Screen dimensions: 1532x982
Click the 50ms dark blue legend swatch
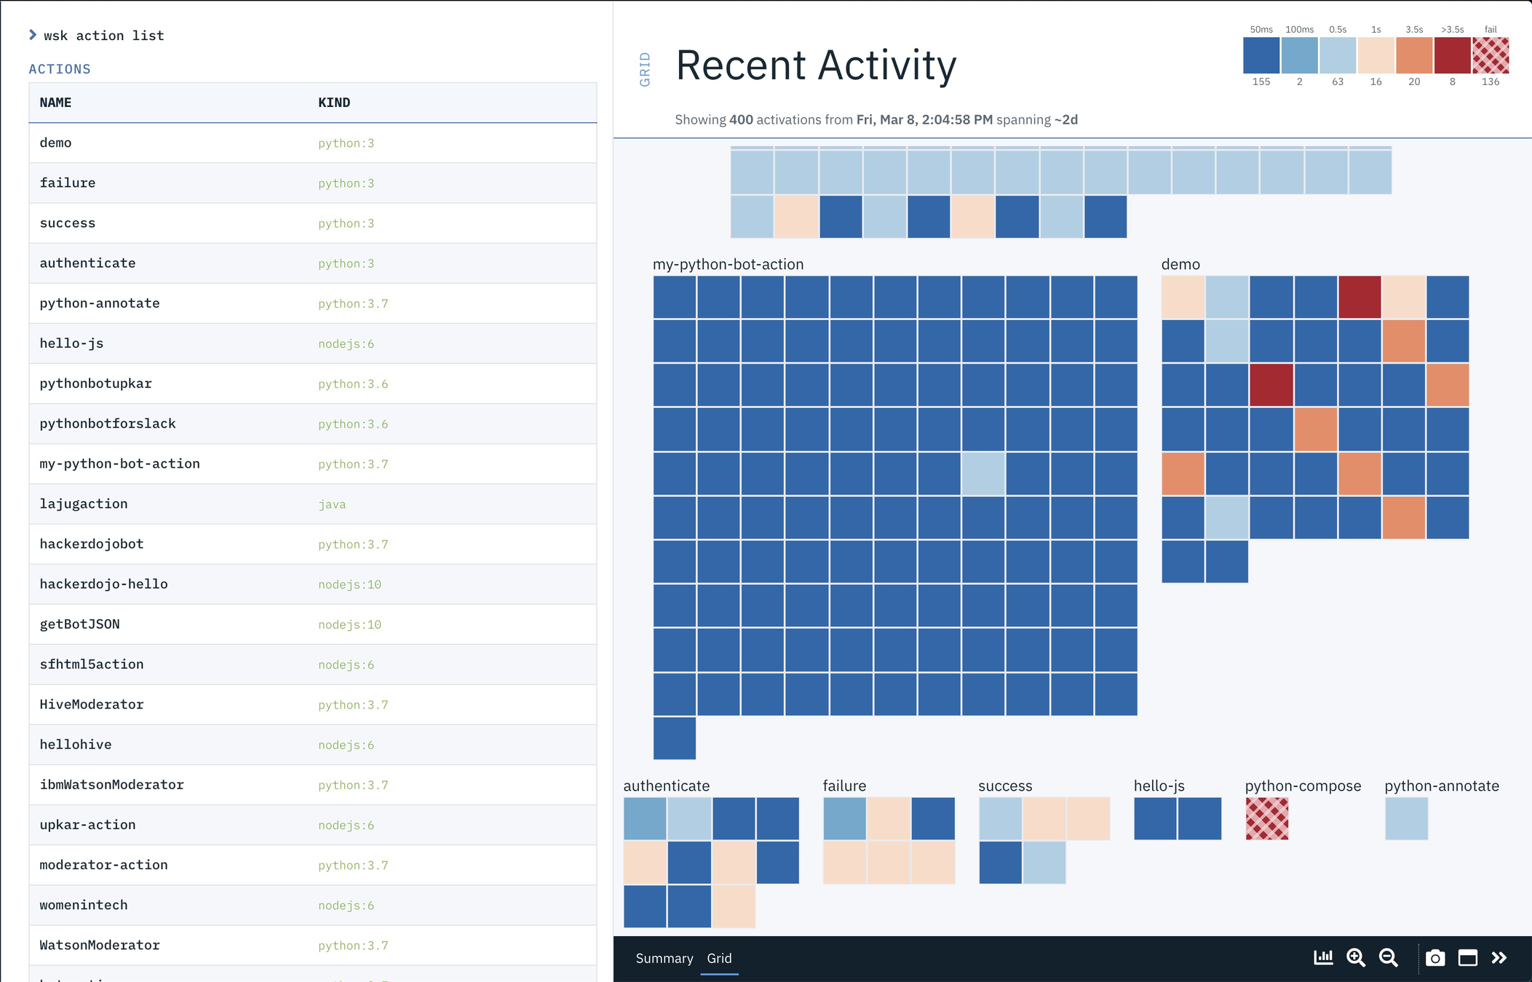point(1261,55)
